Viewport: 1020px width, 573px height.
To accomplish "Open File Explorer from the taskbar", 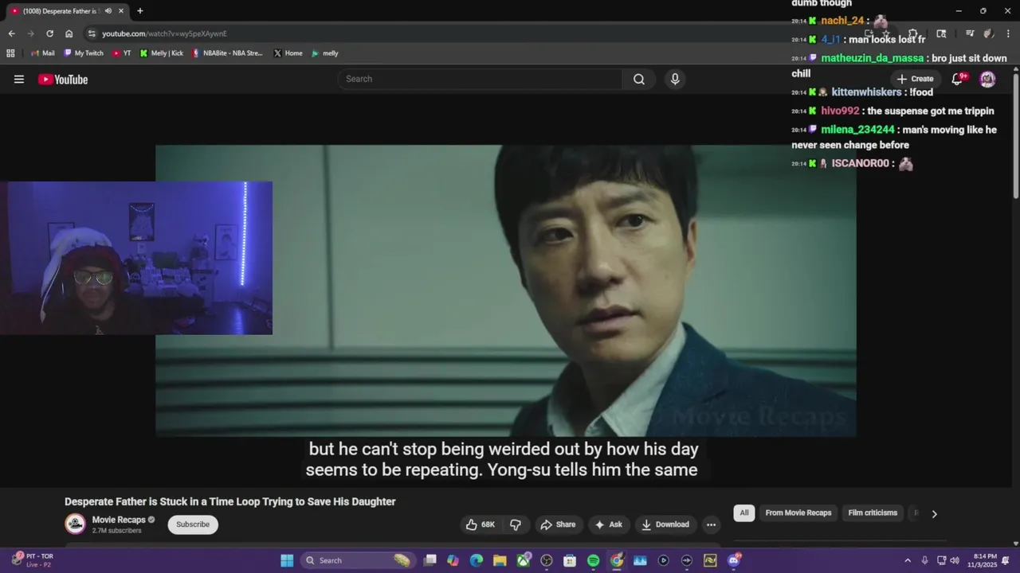I will coord(500,560).
